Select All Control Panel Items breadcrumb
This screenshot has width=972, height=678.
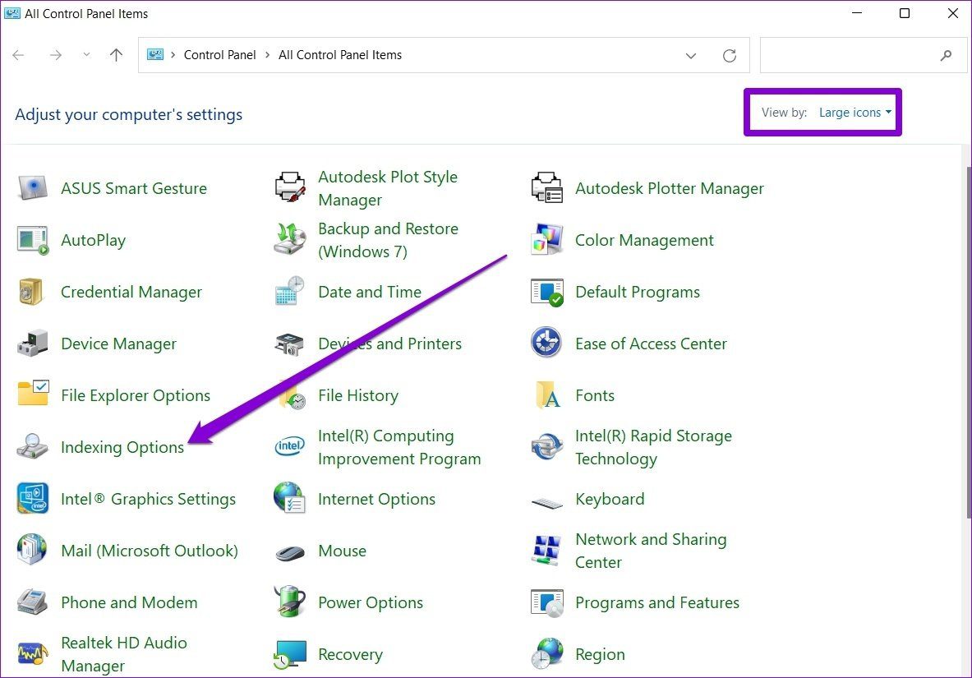[339, 54]
